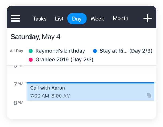Click the blue dot beside Stay at Ri...
Image resolution: width=163 pixels, height=127 pixels.
tap(95, 51)
